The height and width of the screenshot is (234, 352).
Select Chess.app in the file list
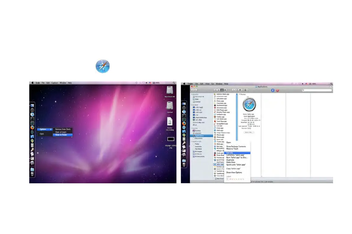(219, 101)
